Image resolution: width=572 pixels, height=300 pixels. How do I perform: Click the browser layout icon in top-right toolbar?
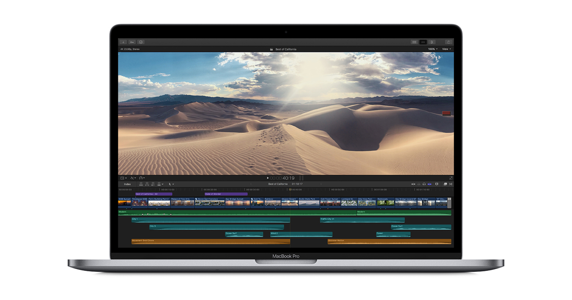pyautogui.click(x=414, y=42)
